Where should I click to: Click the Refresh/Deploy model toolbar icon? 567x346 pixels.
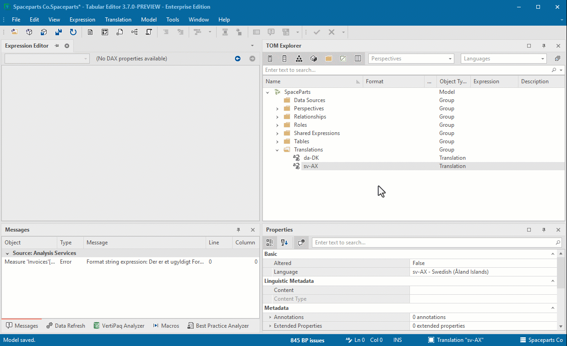point(73,32)
